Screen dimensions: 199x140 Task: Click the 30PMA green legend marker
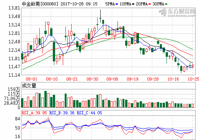coord(166,4)
